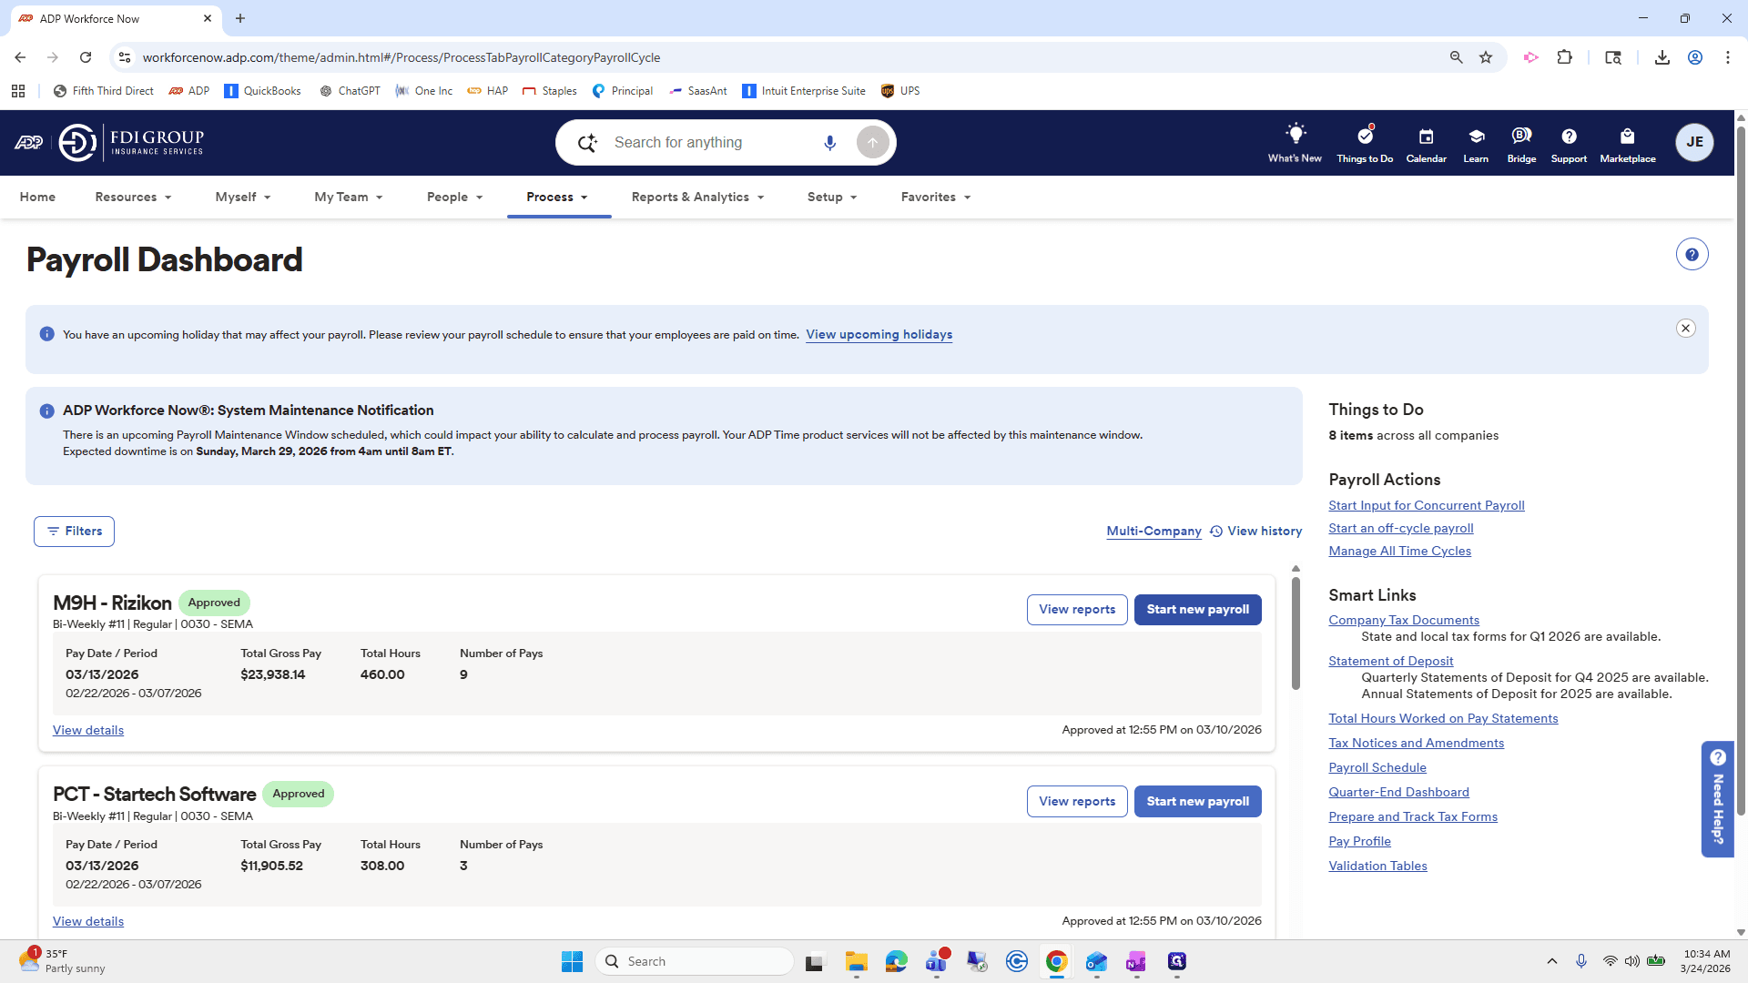The height and width of the screenshot is (983, 1748).
Task: Open the Bridge community icon
Action: click(x=1521, y=136)
